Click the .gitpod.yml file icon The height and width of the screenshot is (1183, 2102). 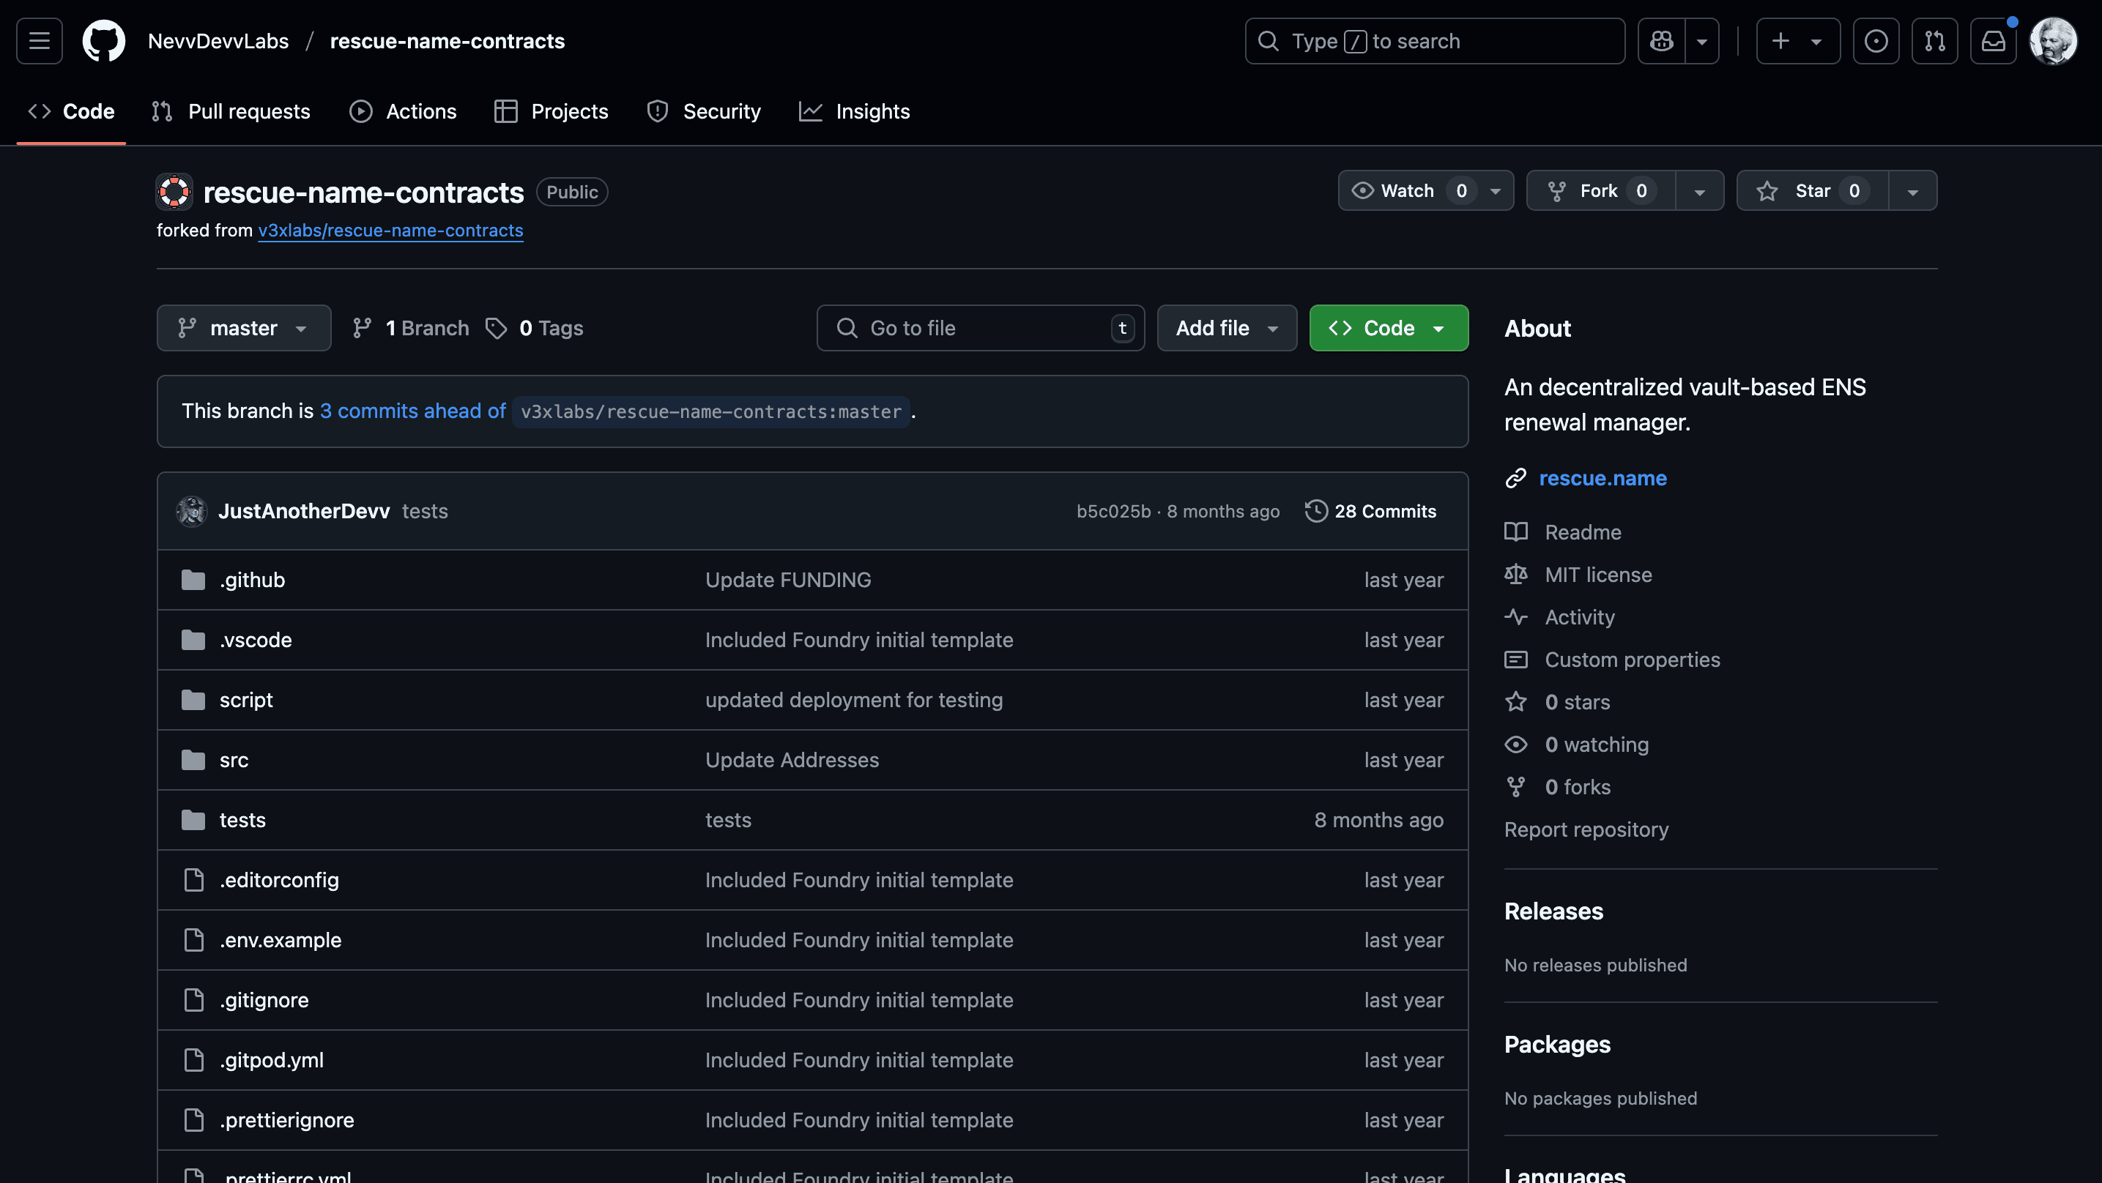click(x=194, y=1060)
